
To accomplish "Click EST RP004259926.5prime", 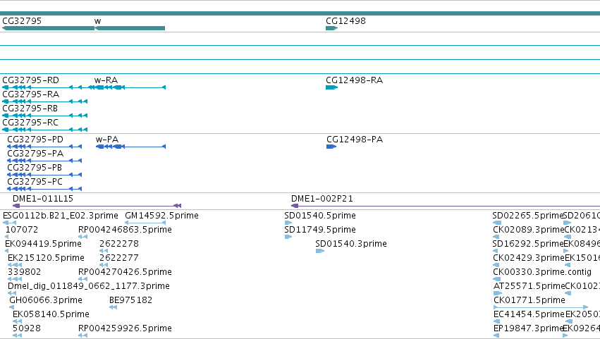I will click(x=83, y=335).
